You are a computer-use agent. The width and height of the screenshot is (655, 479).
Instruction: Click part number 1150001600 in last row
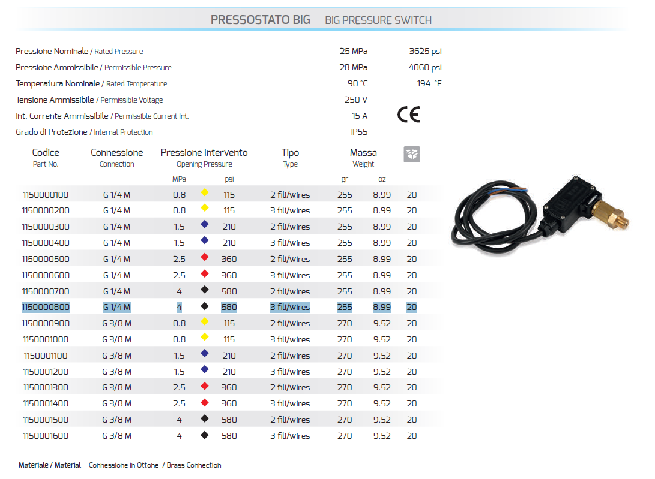point(46,436)
